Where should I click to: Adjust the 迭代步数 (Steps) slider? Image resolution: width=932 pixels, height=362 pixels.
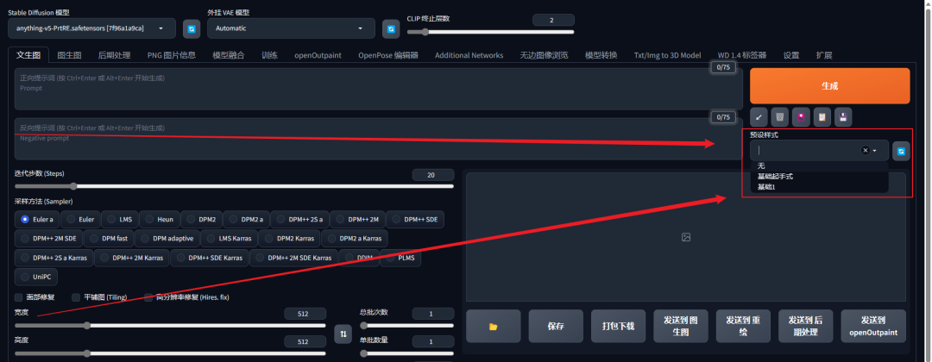point(234,186)
